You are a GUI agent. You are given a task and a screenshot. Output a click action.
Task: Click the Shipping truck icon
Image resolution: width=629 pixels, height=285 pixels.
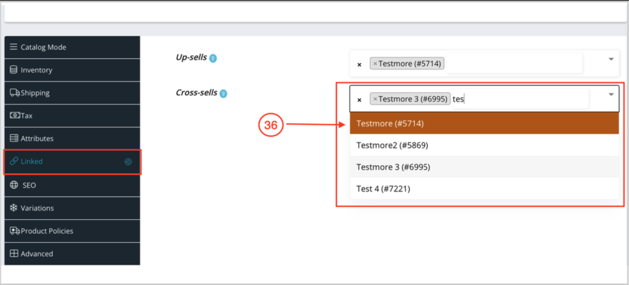tap(15, 93)
